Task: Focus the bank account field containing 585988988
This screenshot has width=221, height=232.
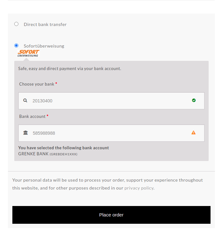Action: click(108, 133)
